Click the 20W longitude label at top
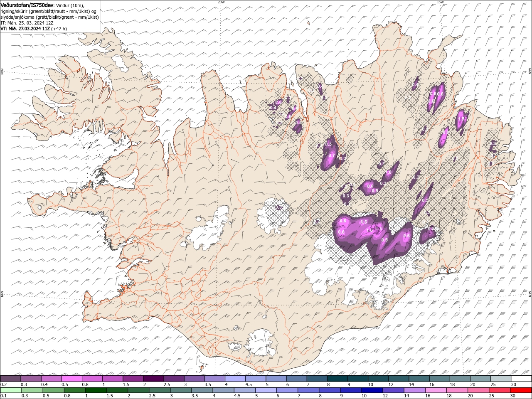This screenshot has height=399, width=532. point(221,2)
